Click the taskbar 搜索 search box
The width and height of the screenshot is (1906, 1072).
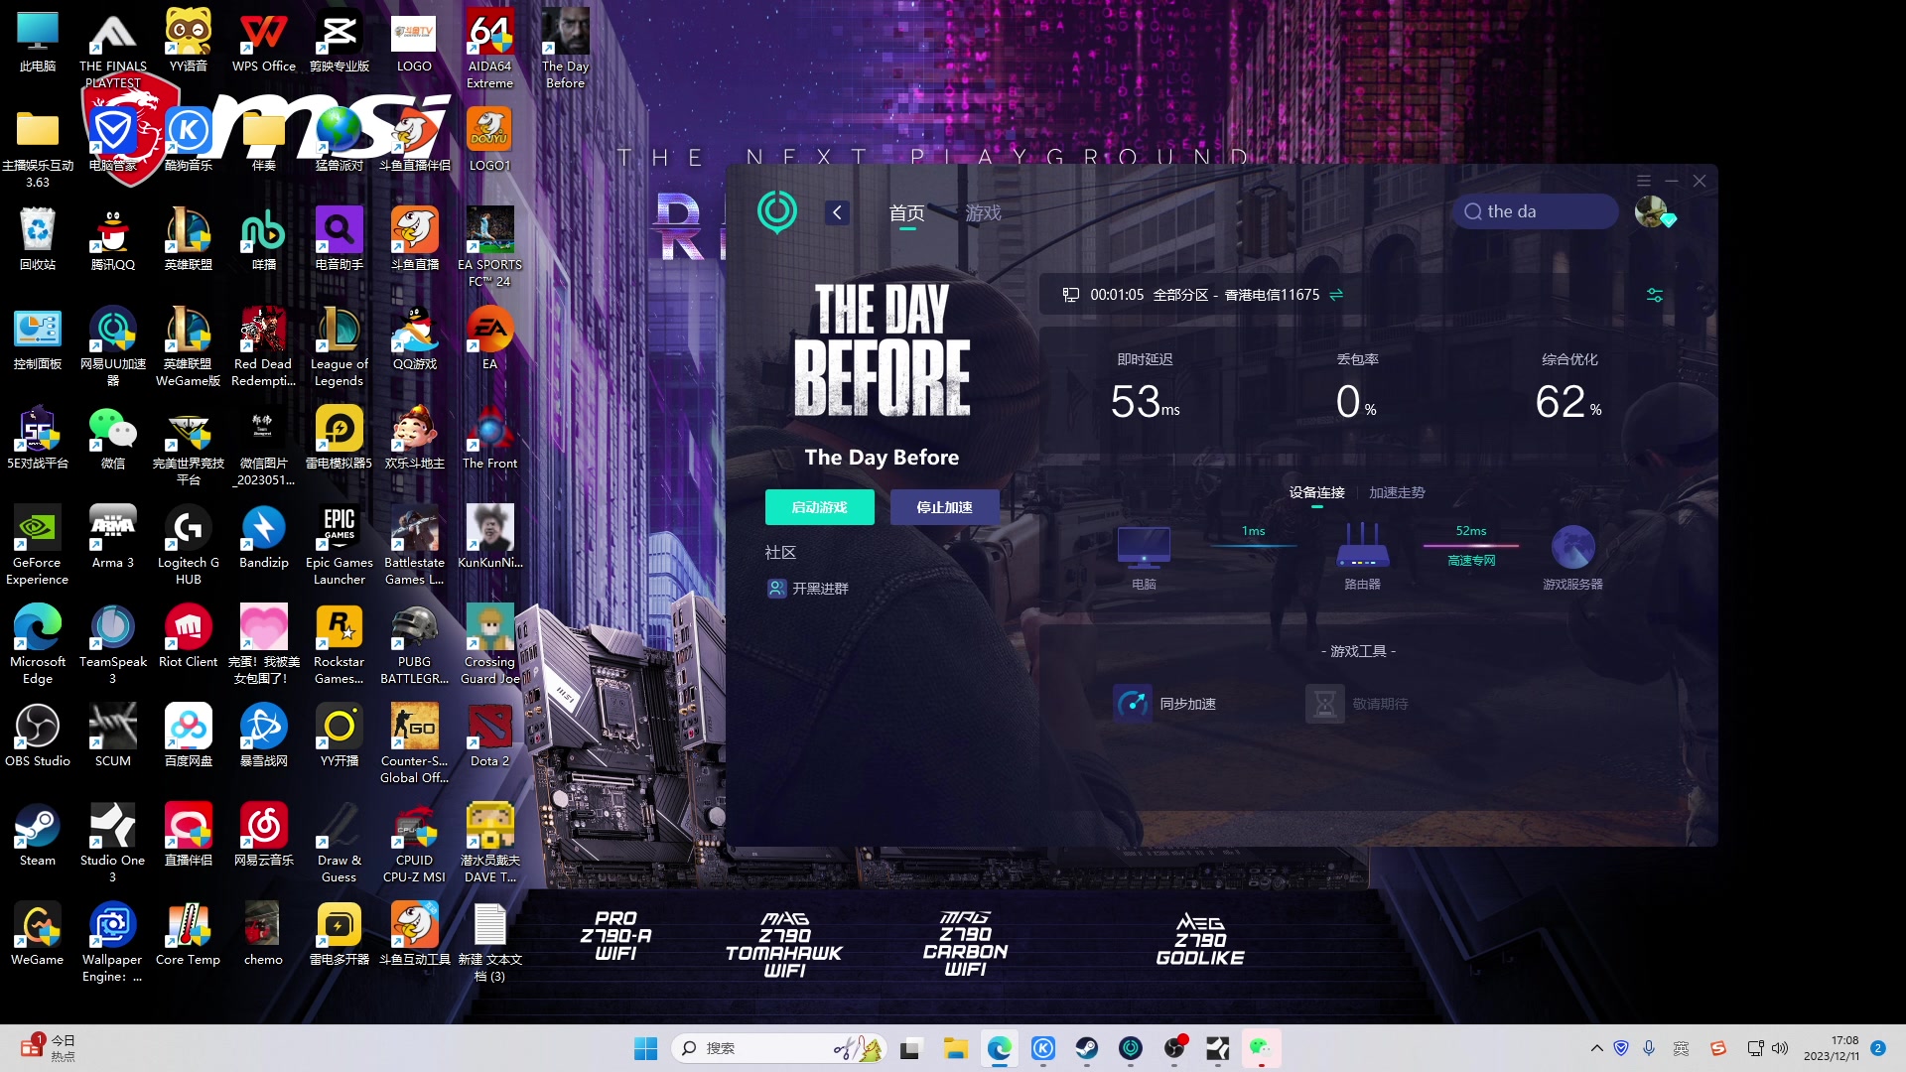point(780,1048)
